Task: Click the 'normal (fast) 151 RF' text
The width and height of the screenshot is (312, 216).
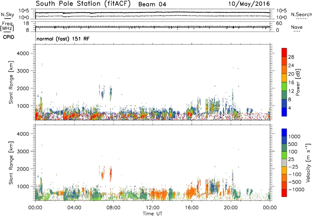Action: coord(63,39)
